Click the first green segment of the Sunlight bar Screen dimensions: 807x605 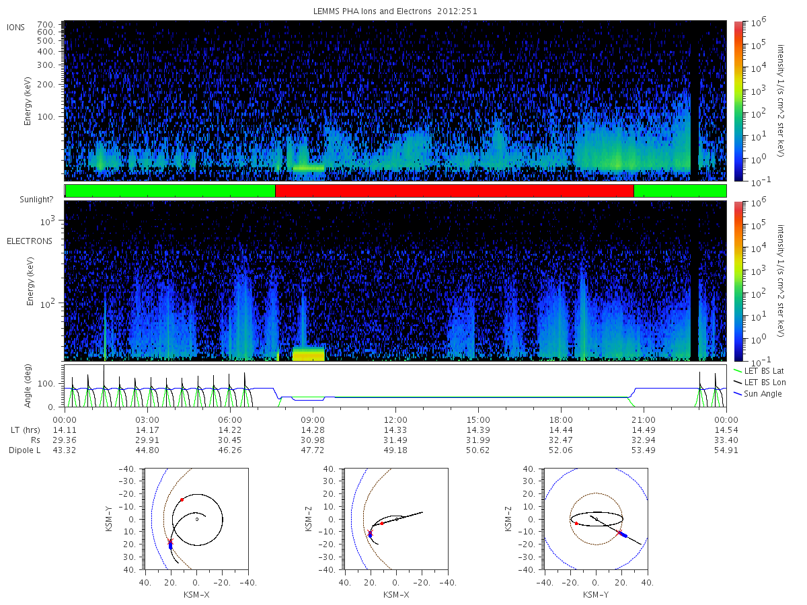click(x=170, y=191)
